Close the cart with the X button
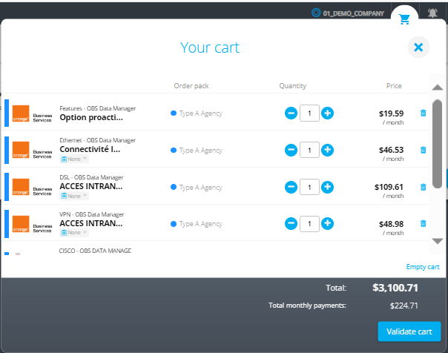Viewport: 448px width, 353px height. tap(418, 47)
